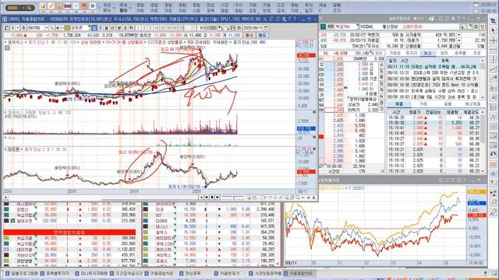
Task: Switch to the 뉴스 tab
Action: (x=427, y=54)
